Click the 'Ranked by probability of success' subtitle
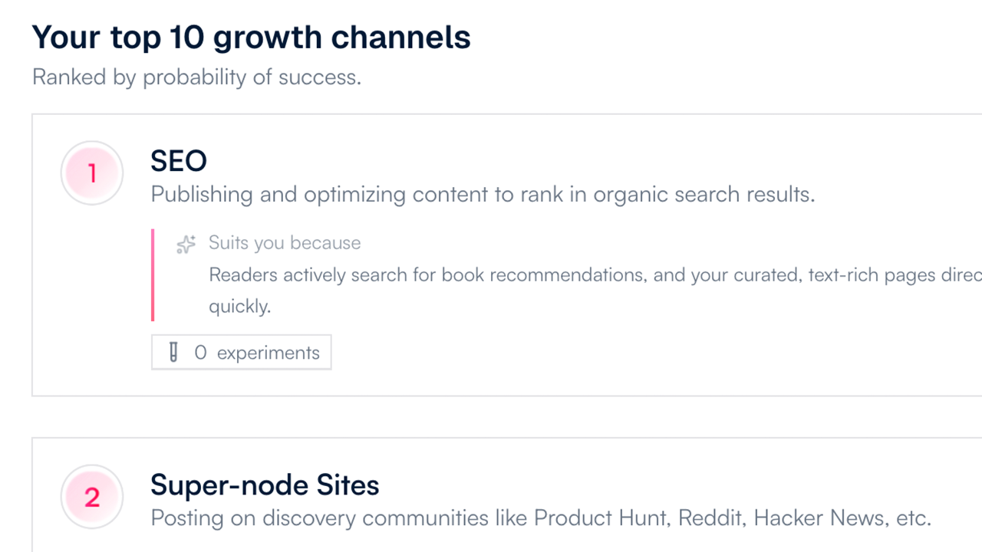 (196, 77)
